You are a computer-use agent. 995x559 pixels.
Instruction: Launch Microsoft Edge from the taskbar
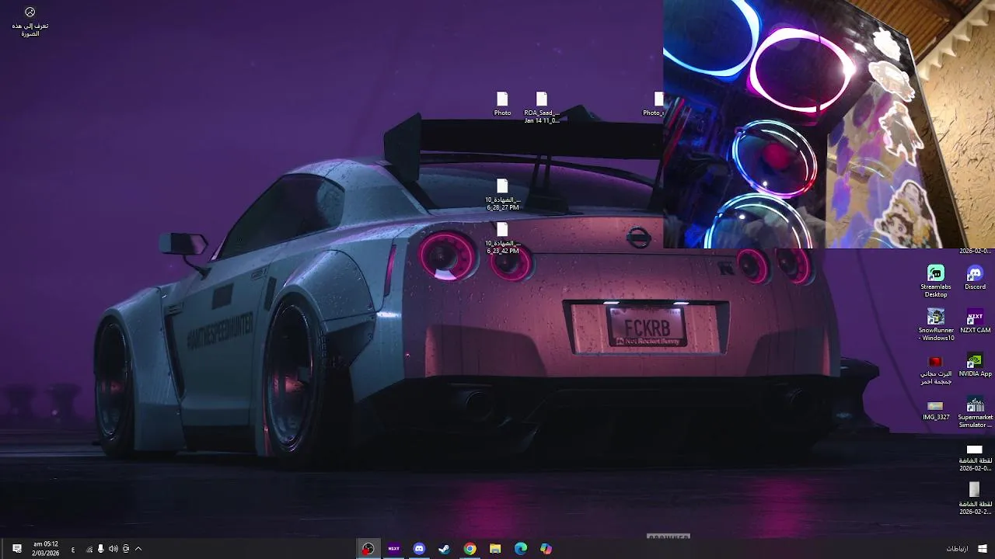[x=521, y=548]
